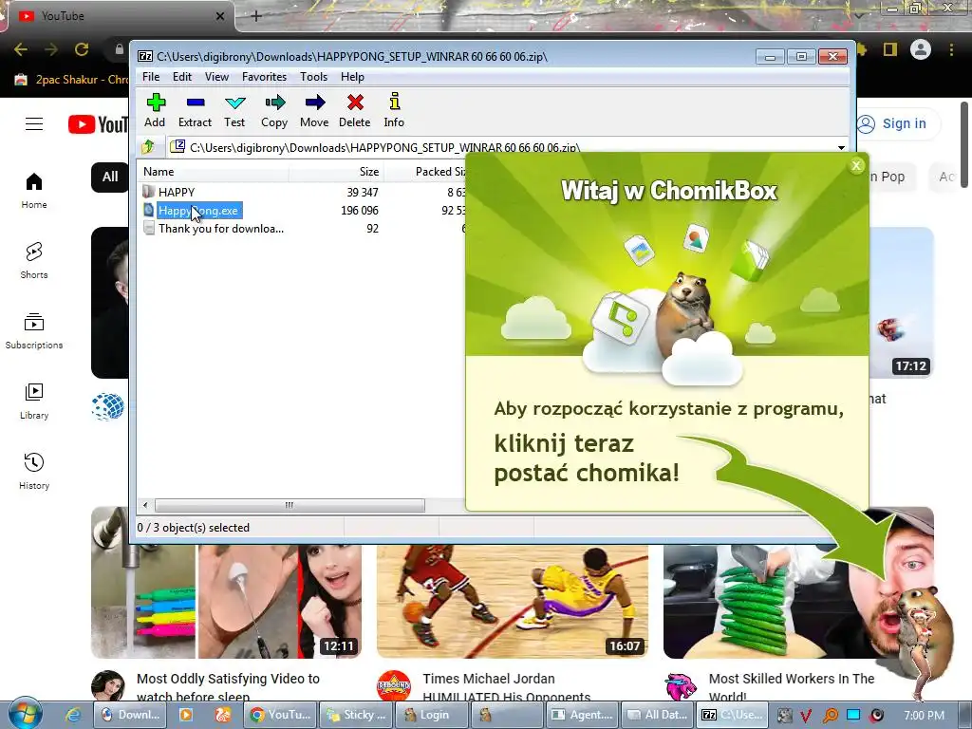Viewport: 972px width, 729px height.
Task: Select the HappyPong.exe file
Action: pyautogui.click(x=197, y=211)
